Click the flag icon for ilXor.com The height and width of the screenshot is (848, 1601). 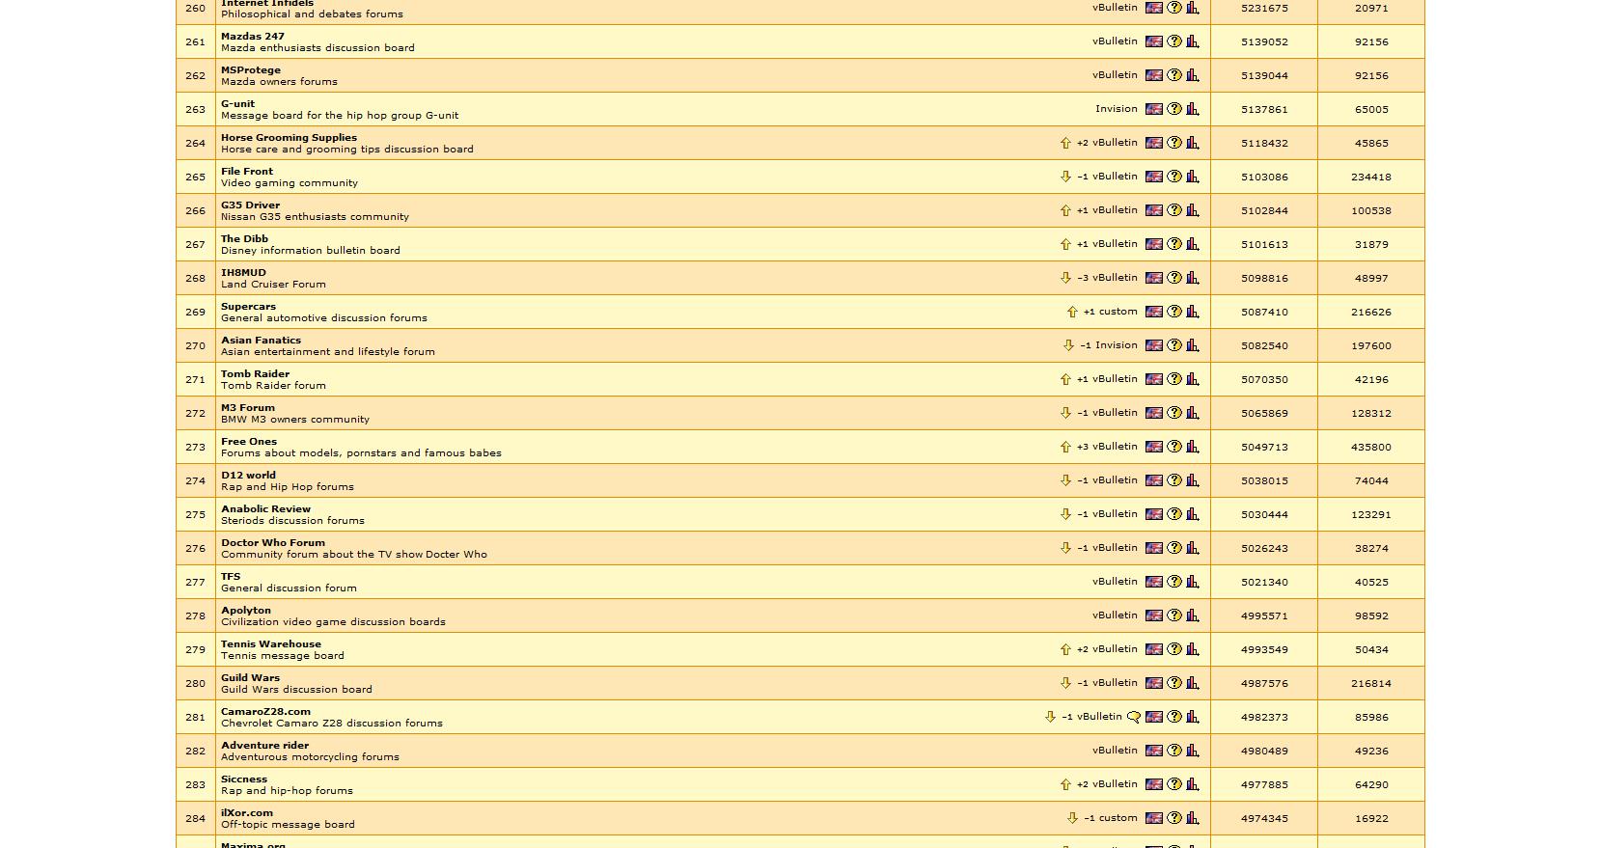point(1153,818)
